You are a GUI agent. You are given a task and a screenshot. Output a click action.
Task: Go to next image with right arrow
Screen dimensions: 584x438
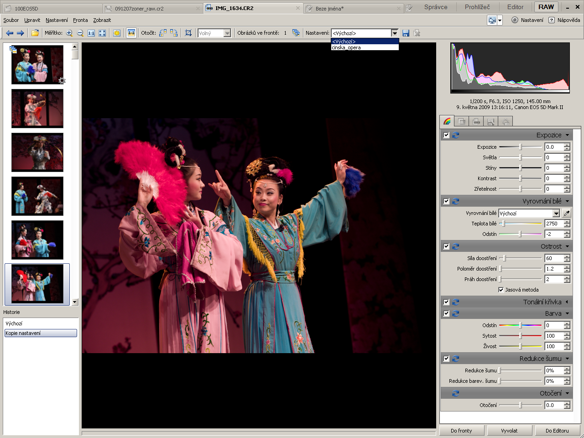(21, 33)
